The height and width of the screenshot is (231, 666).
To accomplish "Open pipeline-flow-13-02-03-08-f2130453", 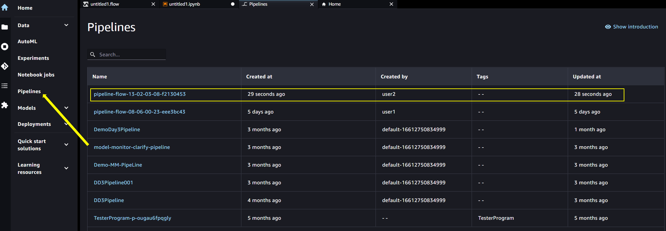I will click(140, 94).
